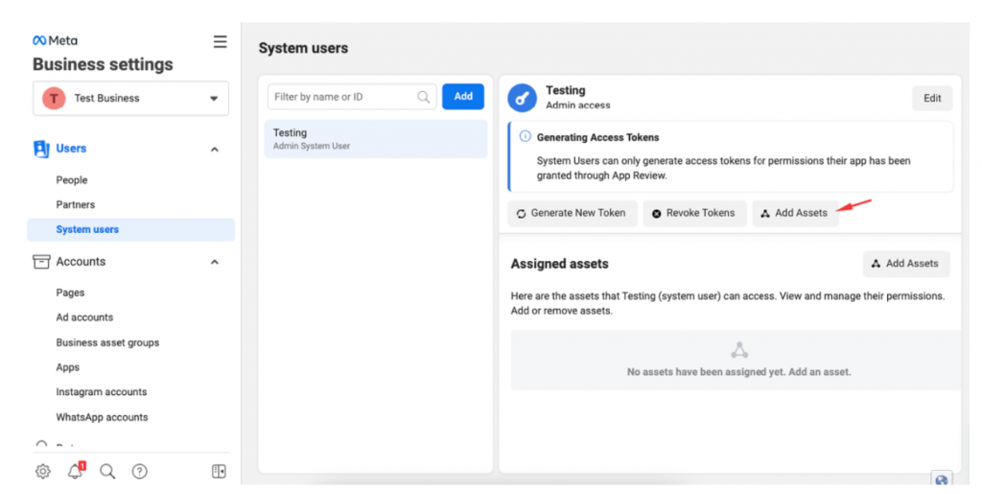Click Add Assets beside Revoke Tokens
This screenshot has height=494, width=982.
795,214
